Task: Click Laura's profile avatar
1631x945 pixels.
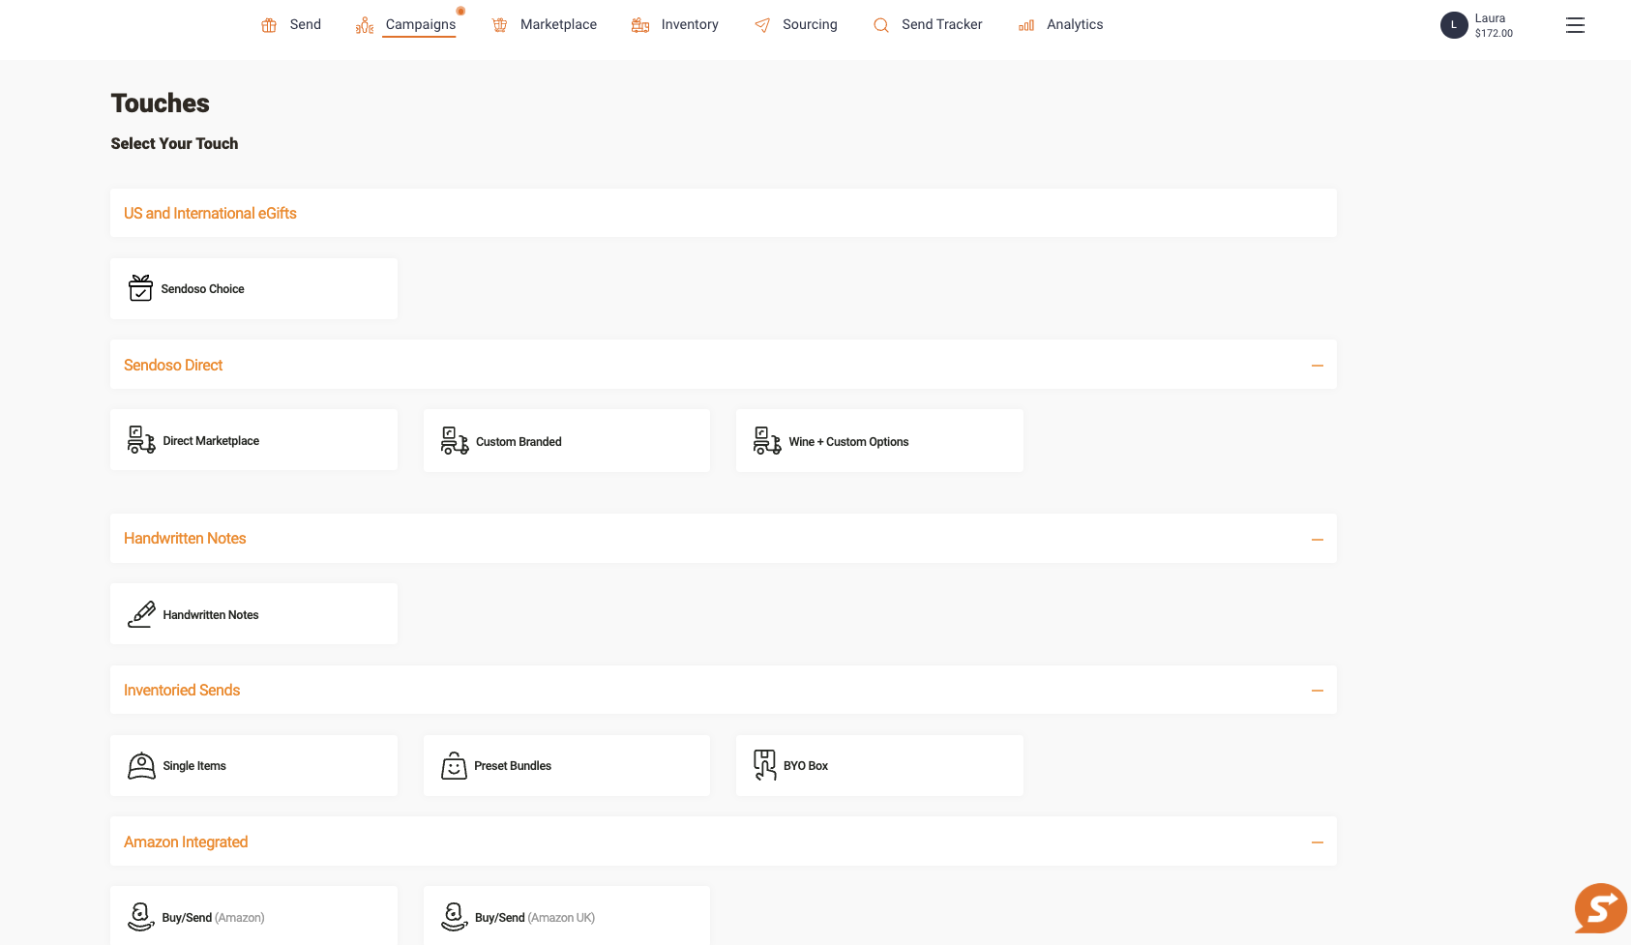Action: [1454, 25]
